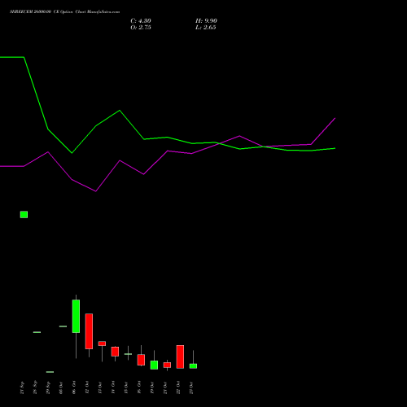Click the low price value L: 2.65
The image size is (407, 407).
click(206, 28)
